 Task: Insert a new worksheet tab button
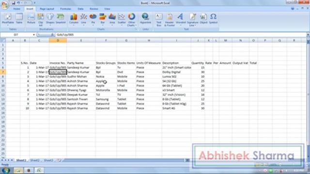click(59, 160)
